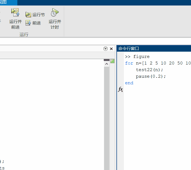The image size is (191, 170).
Task: Close the editor panel with the X
Action: coord(111,49)
